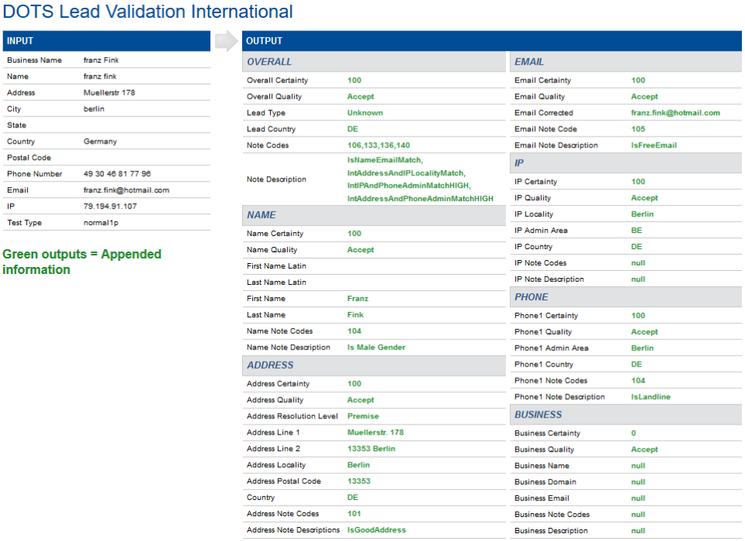Expand the Note Description list in OVERALL

point(421,177)
